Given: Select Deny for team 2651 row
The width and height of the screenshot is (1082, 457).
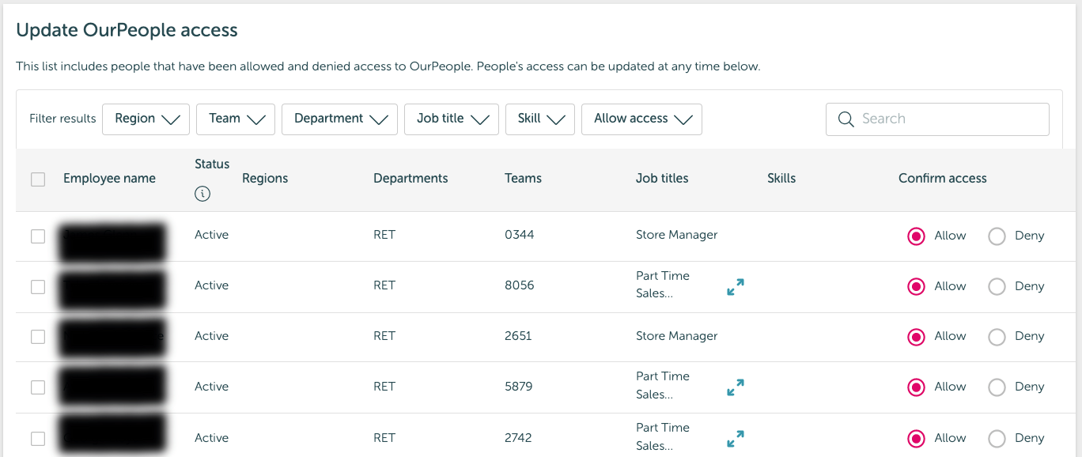Looking at the screenshot, I should coord(997,337).
